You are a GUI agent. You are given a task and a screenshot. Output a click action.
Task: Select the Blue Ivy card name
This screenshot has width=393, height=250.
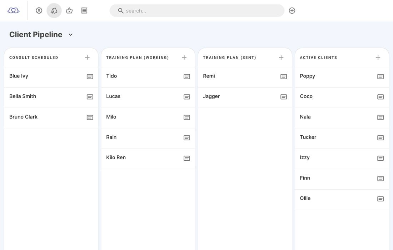(19, 76)
